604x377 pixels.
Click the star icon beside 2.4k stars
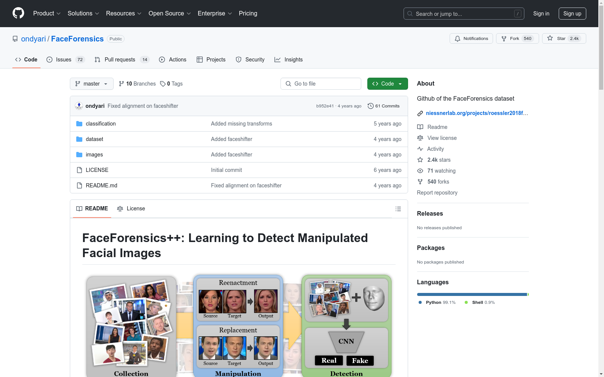pos(420,160)
